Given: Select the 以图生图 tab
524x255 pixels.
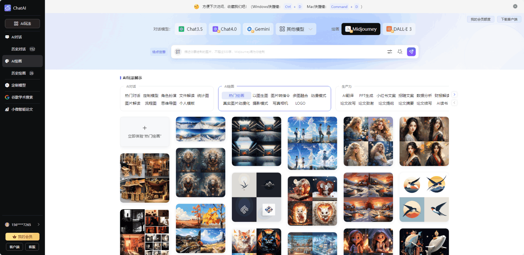Looking at the screenshot, I should click(x=260, y=96).
